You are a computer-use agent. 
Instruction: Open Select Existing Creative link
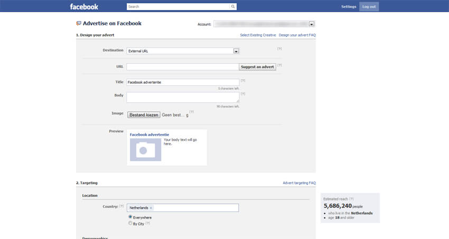click(258, 35)
